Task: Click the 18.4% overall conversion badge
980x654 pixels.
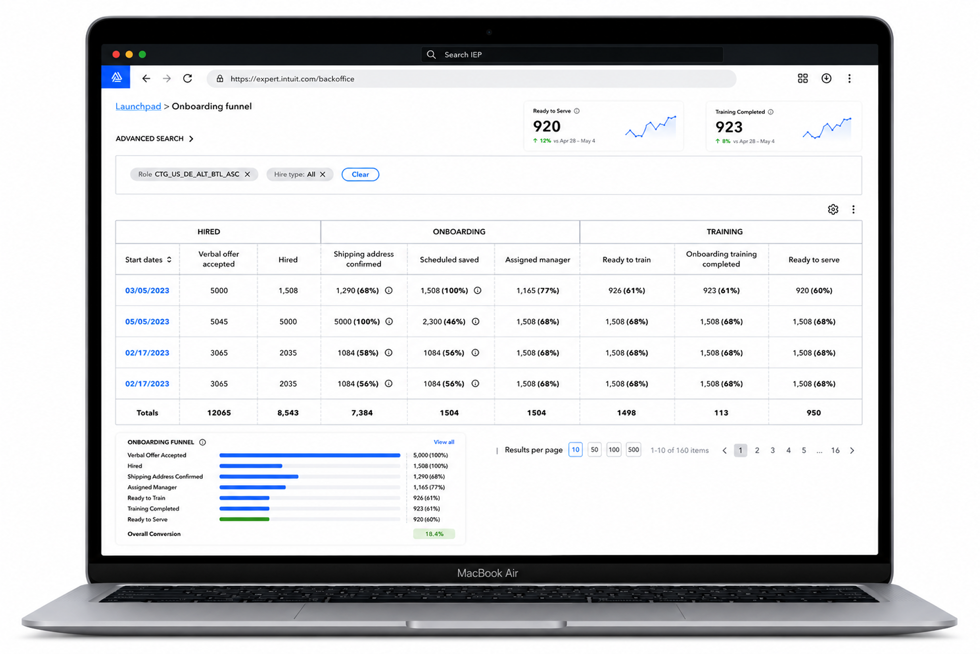Action: pyautogui.click(x=434, y=534)
